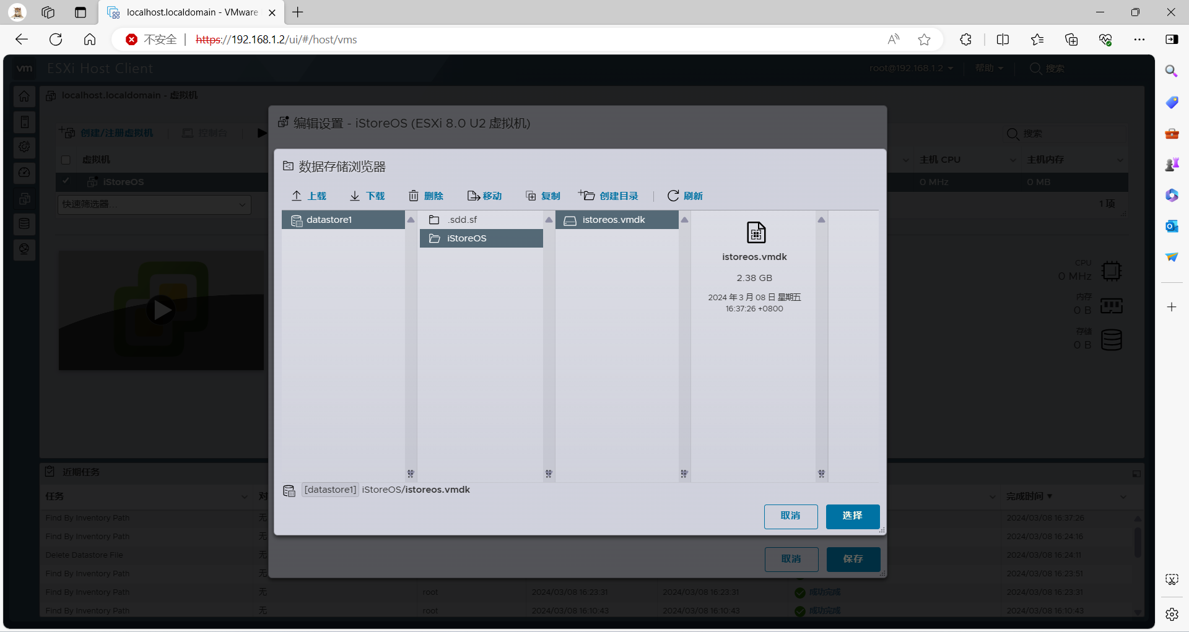
Task: Click browser profile avatar
Action: pyautogui.click(x=17, y=12)
